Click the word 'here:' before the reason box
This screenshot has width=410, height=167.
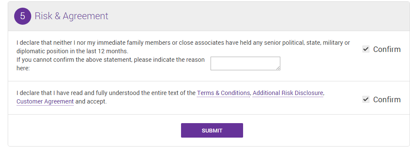(23, 69)
